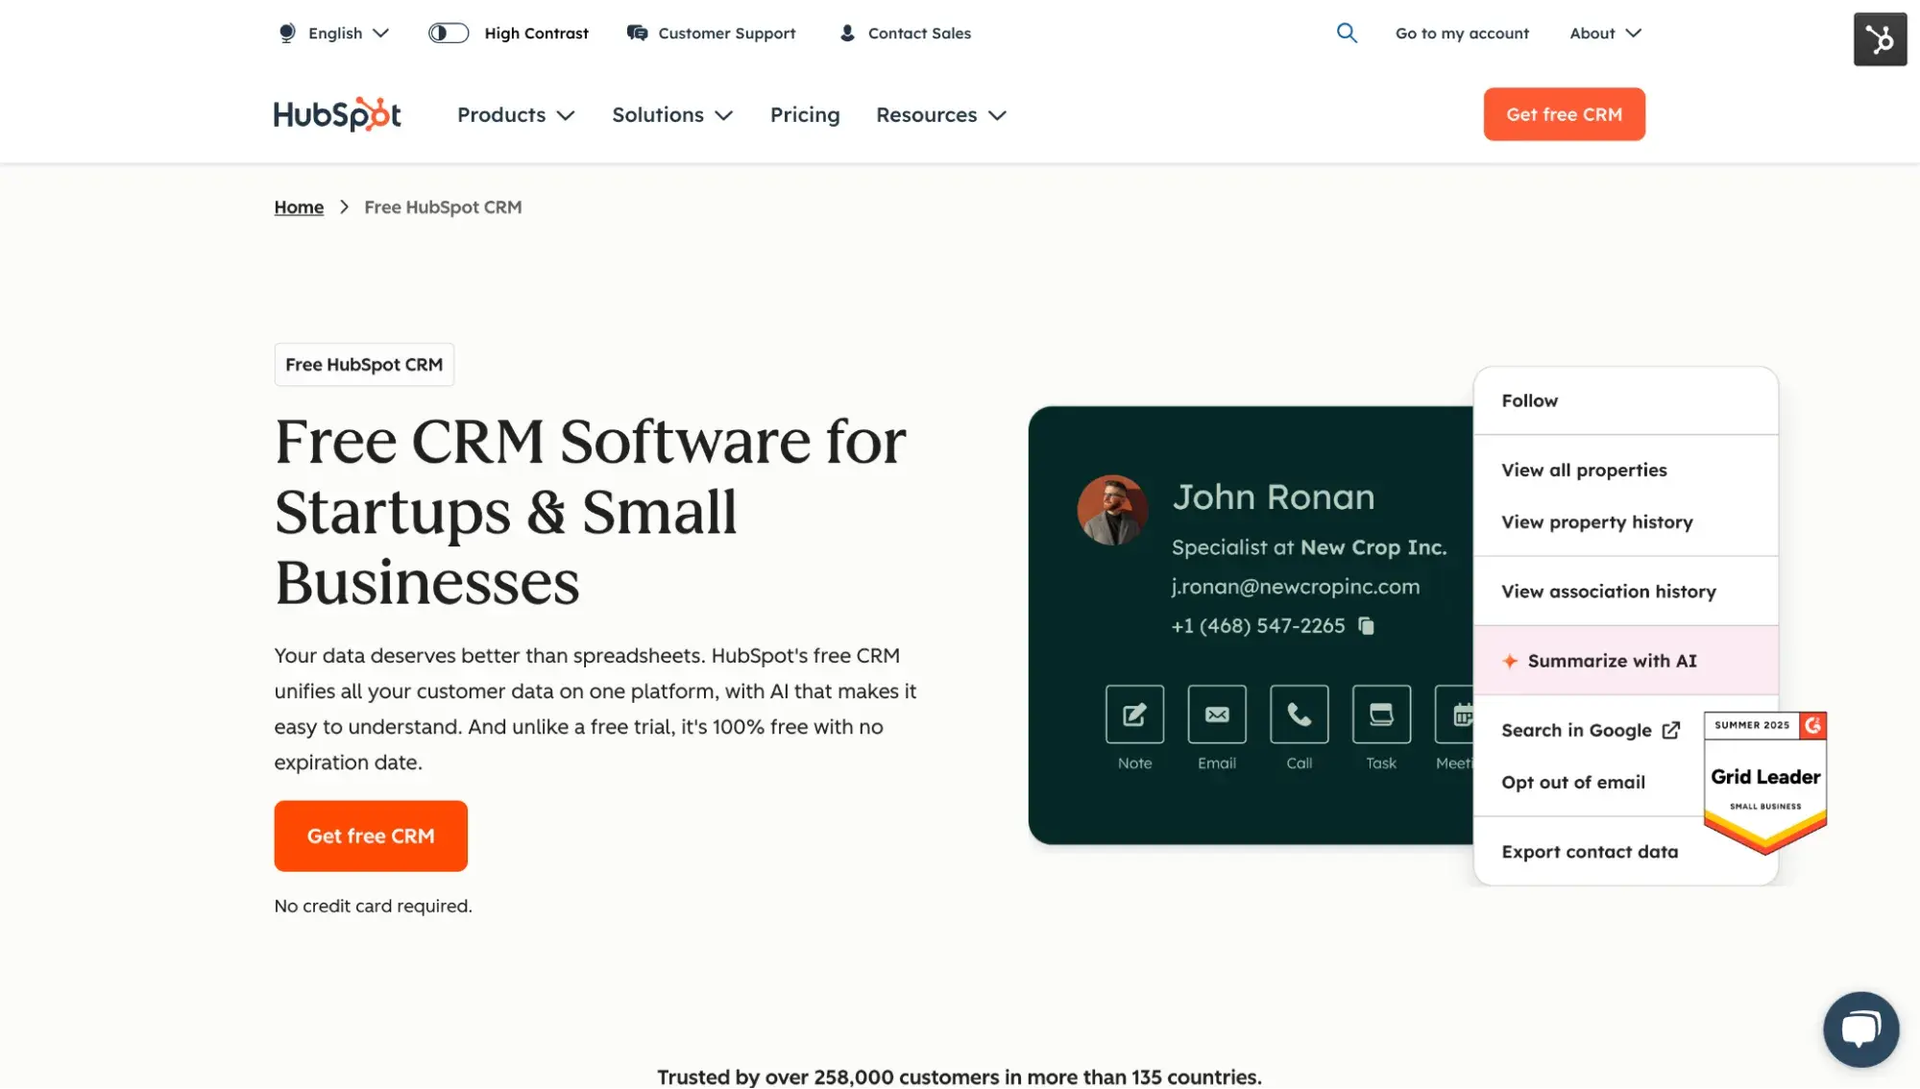Image resolution: width=1920 pixels, height=1089 pixels.
Task: Click the search magnifier icon
Action: point(1347,33)
